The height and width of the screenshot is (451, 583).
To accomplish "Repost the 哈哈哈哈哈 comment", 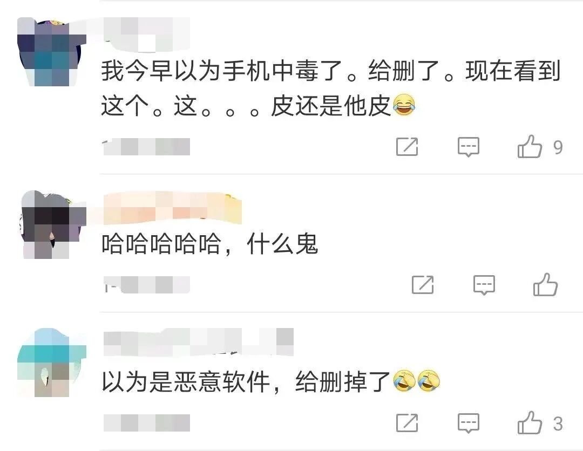I will [423, 285].
